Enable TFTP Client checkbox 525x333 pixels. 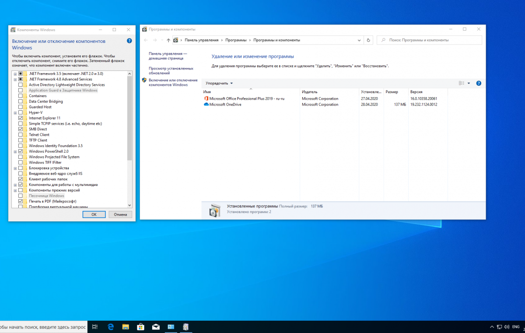21,140
